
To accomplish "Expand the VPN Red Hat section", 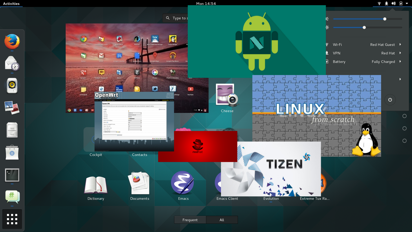I will [x=400, y=53].
